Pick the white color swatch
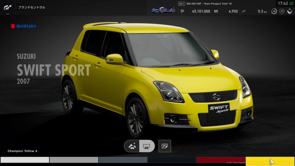The width and height of the screenshot is (295, 166). tap(25, 160)
